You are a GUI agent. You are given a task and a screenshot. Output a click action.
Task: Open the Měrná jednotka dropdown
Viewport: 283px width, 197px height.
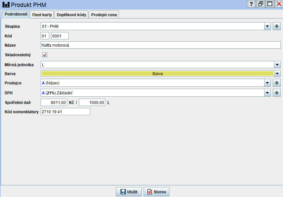coord(277,65)
